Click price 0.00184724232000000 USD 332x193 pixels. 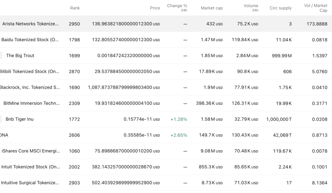click(x=129, y=56)
